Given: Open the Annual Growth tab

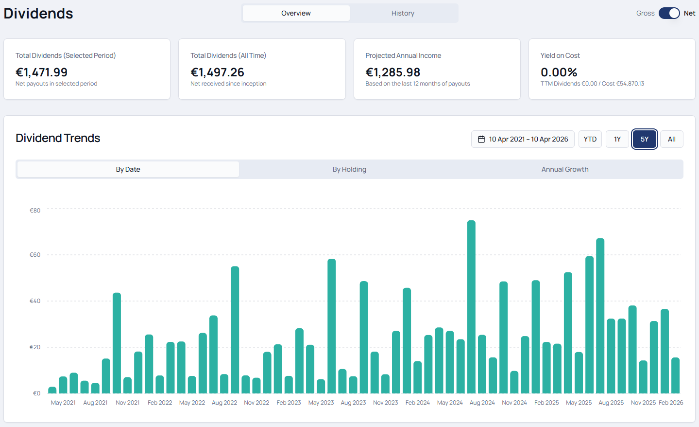Looking at the screenshot, I should (565, 169).
